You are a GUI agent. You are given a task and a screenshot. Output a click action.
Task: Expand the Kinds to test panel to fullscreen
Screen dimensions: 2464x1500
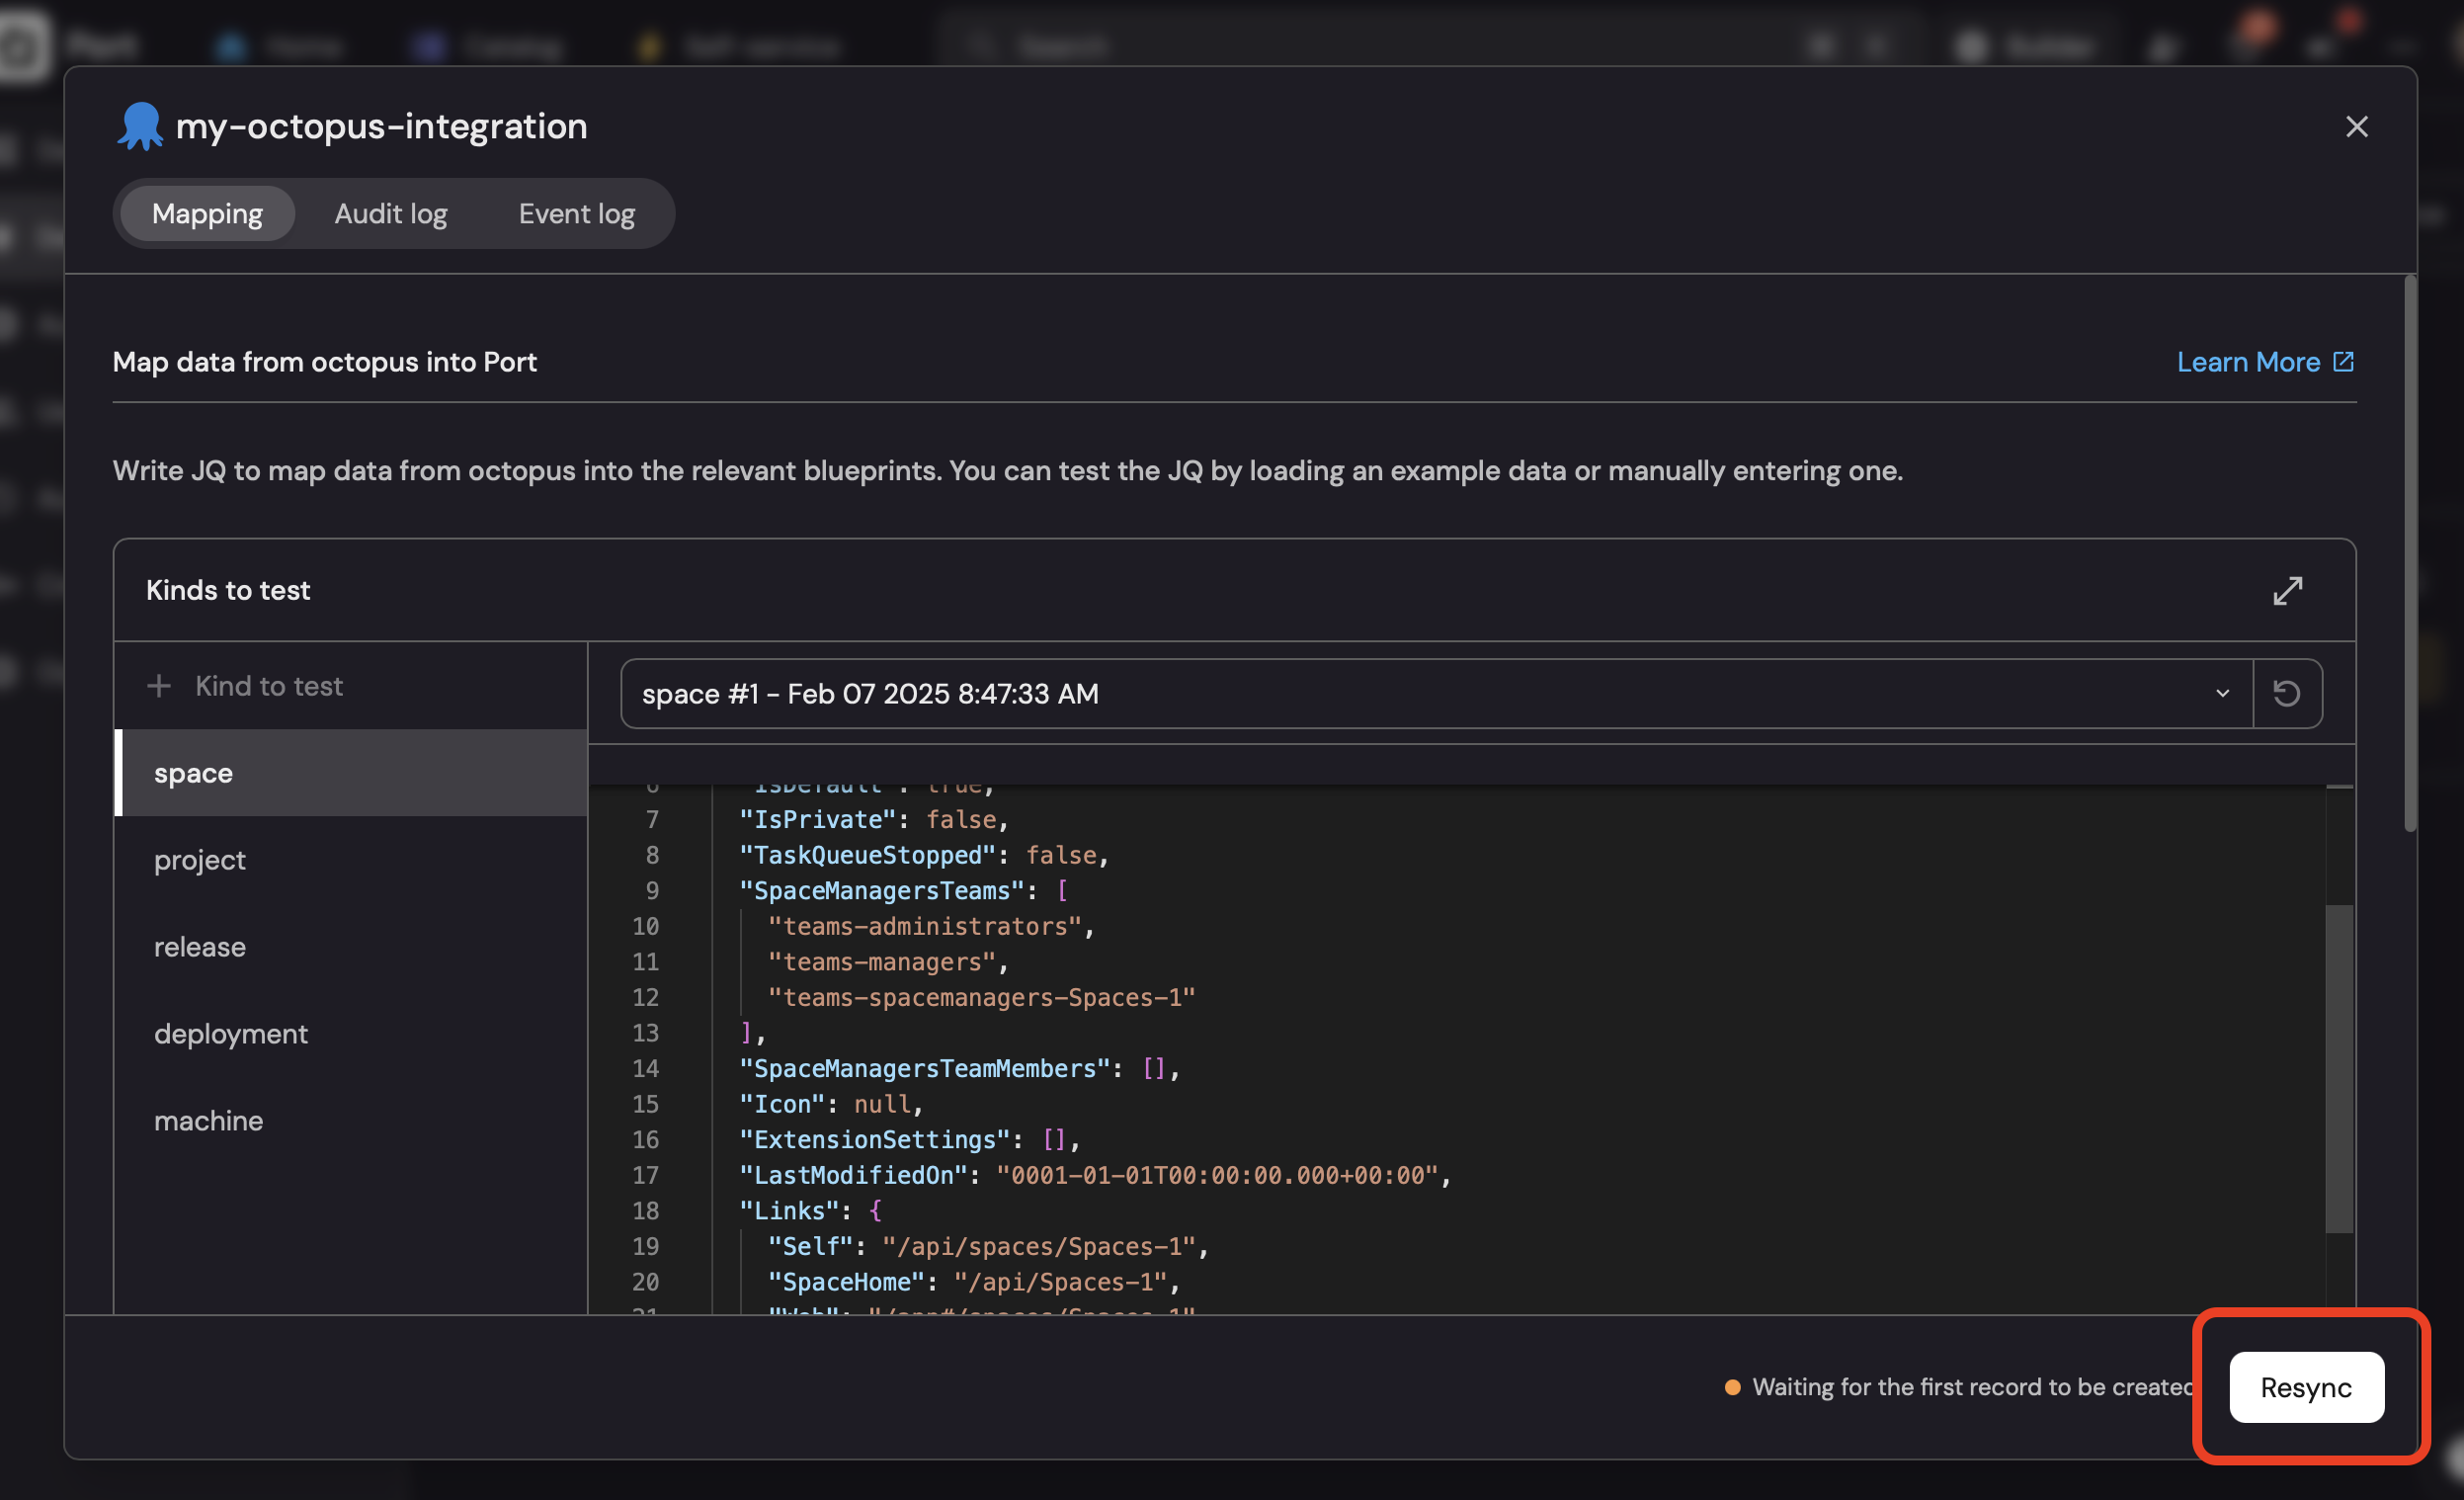coord(2289,590)
